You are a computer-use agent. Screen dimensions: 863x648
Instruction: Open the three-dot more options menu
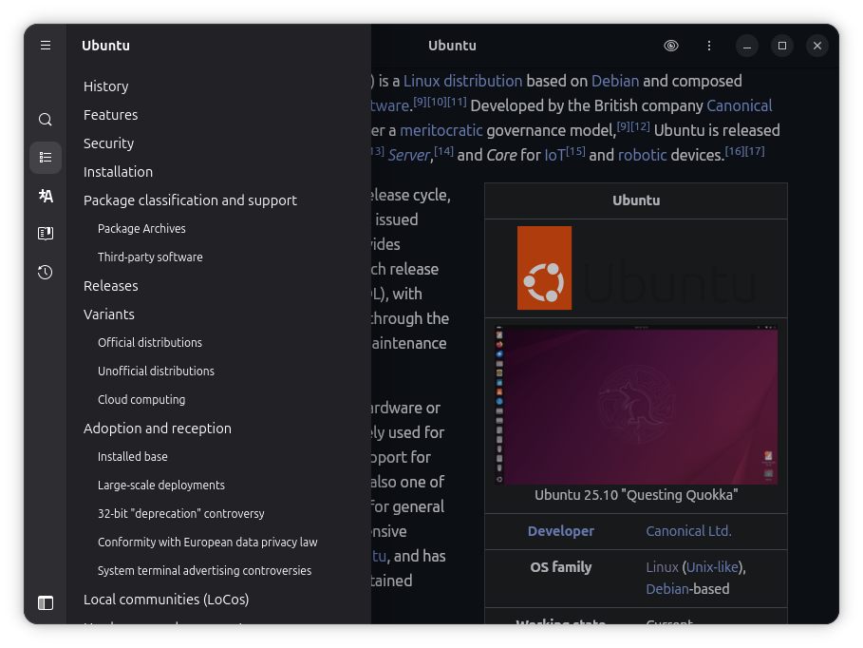pos(709,46)
